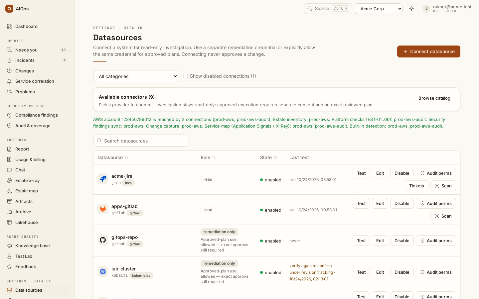Image resolution: width=479 pixels, height=299 pixels.
Task: Go to Needs you queue
Action: (37, 50)
